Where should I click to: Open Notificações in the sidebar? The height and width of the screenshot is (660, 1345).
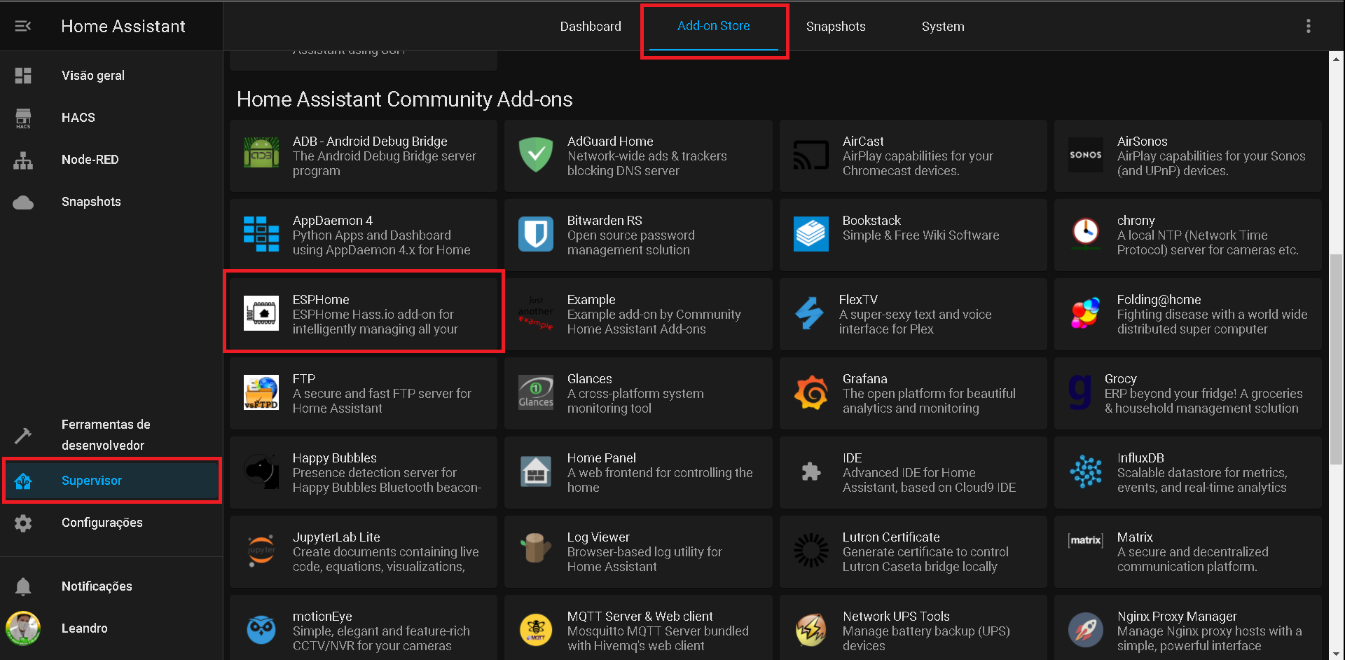[x=112, y=586]
